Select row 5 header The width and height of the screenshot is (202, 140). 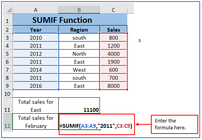tap(8, 53)
